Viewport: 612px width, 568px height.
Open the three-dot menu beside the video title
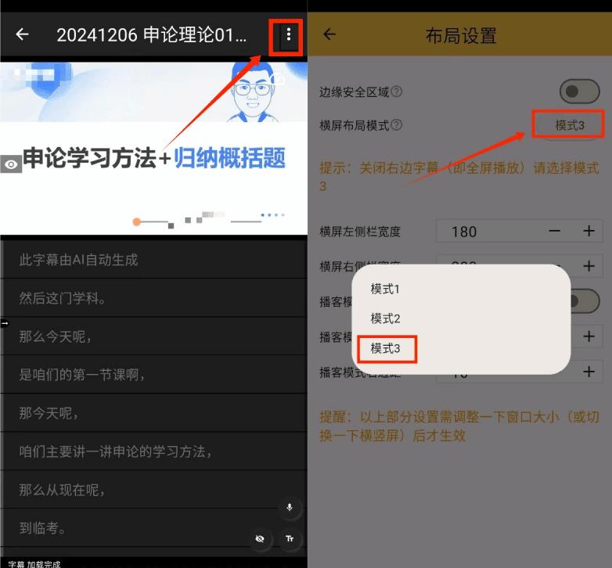tap(289, 34)
